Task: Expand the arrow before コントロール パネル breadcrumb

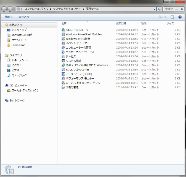Action: (x=22, y=9)
